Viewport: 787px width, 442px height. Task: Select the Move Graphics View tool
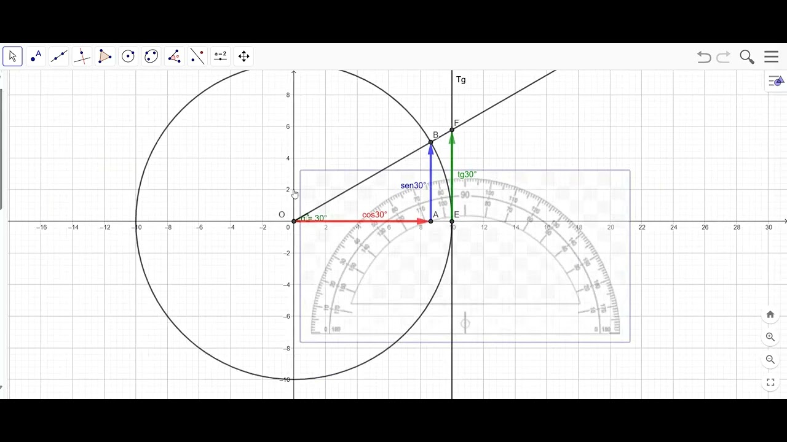click(243, 56)
